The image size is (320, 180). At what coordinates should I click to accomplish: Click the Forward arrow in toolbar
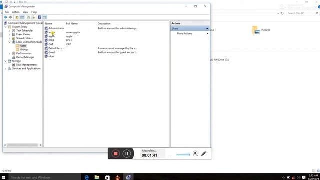(x=10, y=17)
